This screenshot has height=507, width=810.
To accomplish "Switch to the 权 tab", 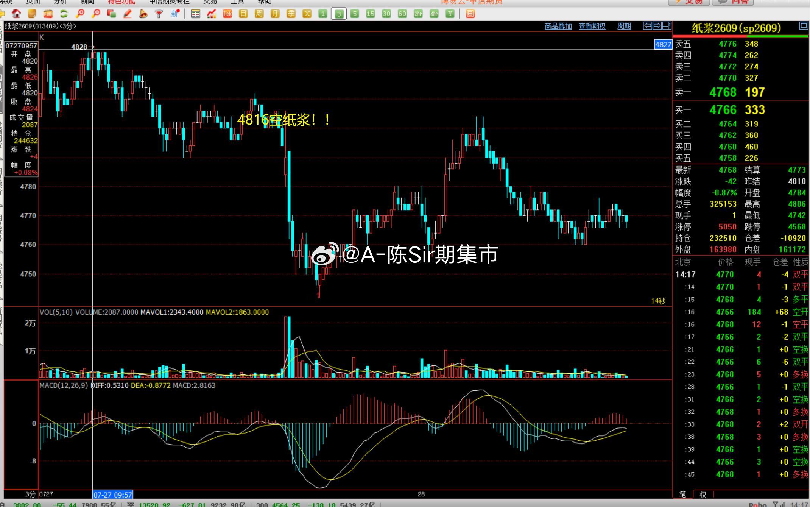I will [x=703, y=494].
